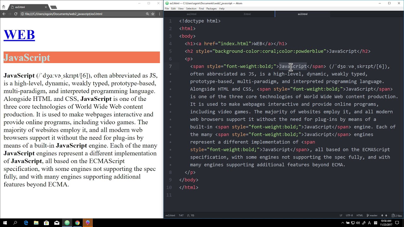Click the battery icon in system tray
Screen dimensions: 404x227
[x=348, y=223]
